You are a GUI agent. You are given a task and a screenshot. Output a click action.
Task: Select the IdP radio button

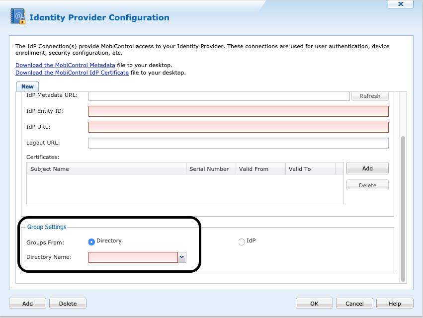click(x=242, y=242)
